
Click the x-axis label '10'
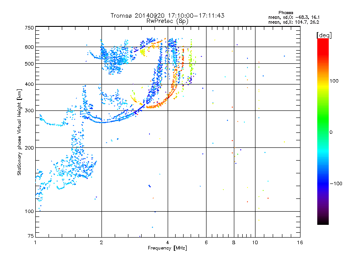point(255,242)
